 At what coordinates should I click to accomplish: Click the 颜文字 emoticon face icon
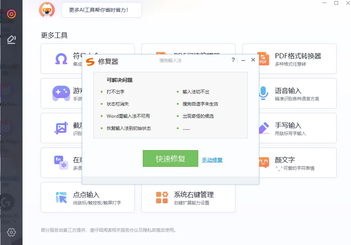(x=264, y=163)
